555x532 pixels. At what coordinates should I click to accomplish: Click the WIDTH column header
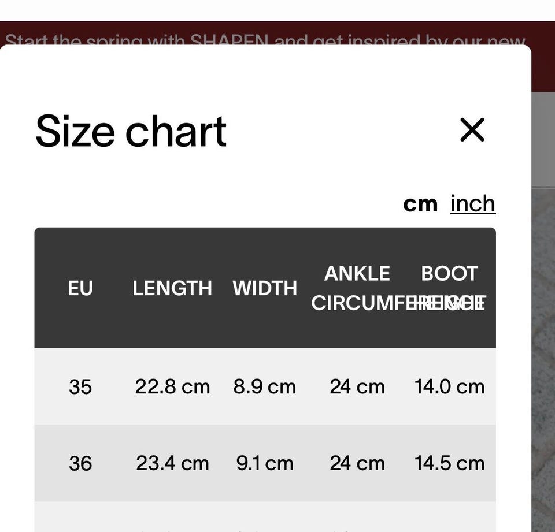(265, 288)
